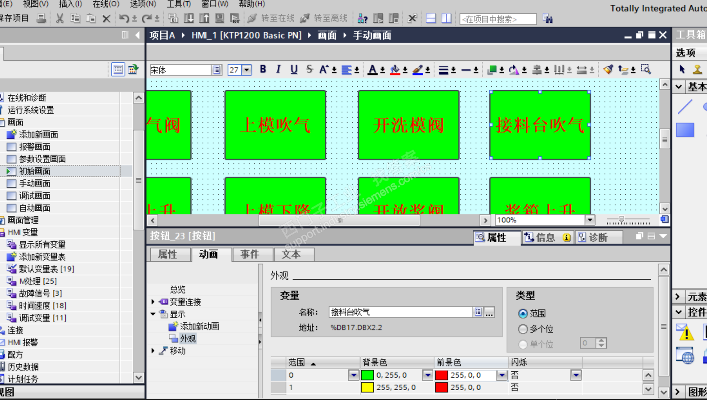Toggle bold formatting
Screen dimensions: 707x400
[263, 69]
